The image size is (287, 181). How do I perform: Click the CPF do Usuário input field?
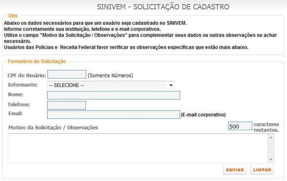67,74
